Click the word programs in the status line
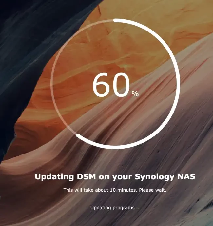This screenshot has height=226, width=213. (124, 208)
